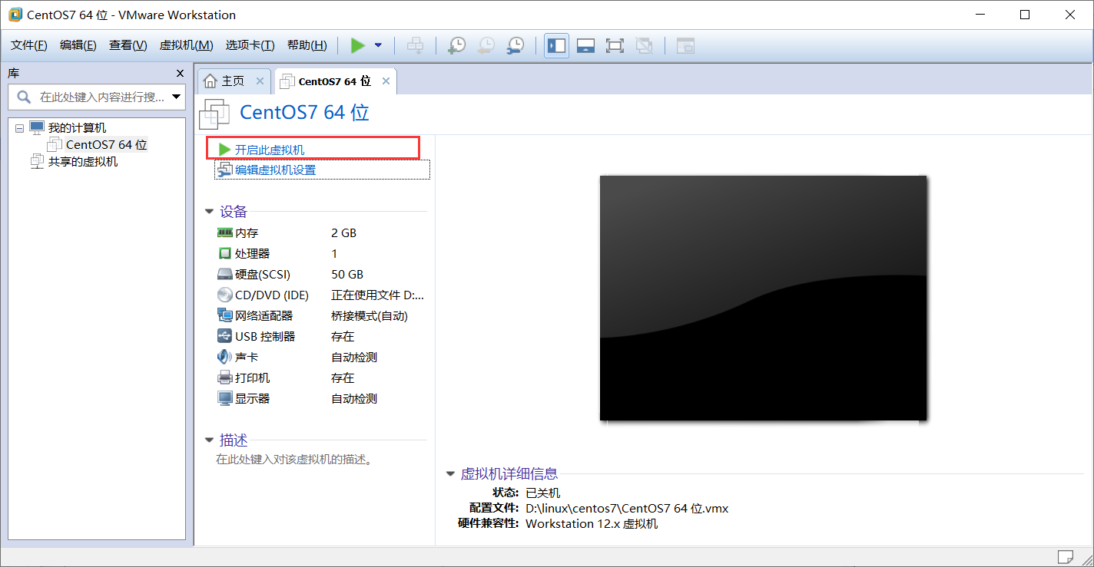
Task: Toggle the library sidebar view button
Action: (556, 45)
